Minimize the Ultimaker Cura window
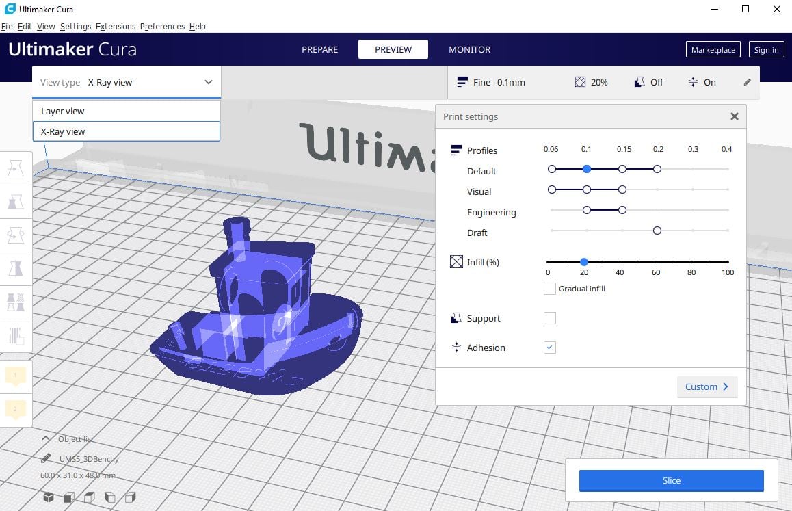The image size is (792, 511). pos(715,9)
